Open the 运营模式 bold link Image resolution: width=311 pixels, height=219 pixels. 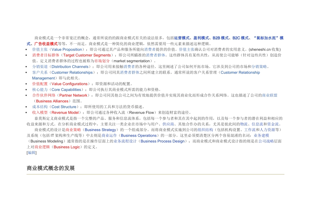coord(182,38)
